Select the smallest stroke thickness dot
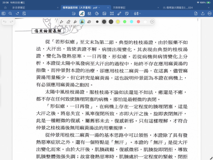This screenshot has height=160, width=213. (97, 22)
